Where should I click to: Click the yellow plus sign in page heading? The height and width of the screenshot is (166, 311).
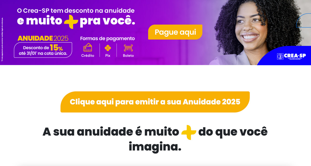pyautogui.click(x=189, y=132)
